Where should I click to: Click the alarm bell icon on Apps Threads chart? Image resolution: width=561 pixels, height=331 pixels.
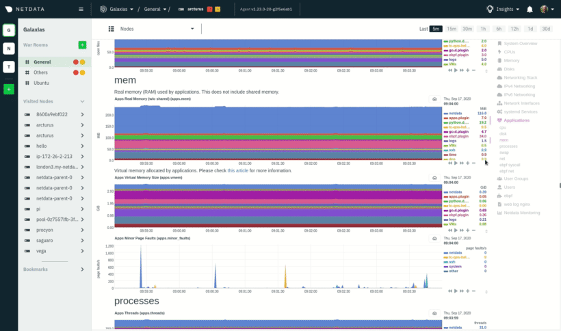(x=434, y=313)
